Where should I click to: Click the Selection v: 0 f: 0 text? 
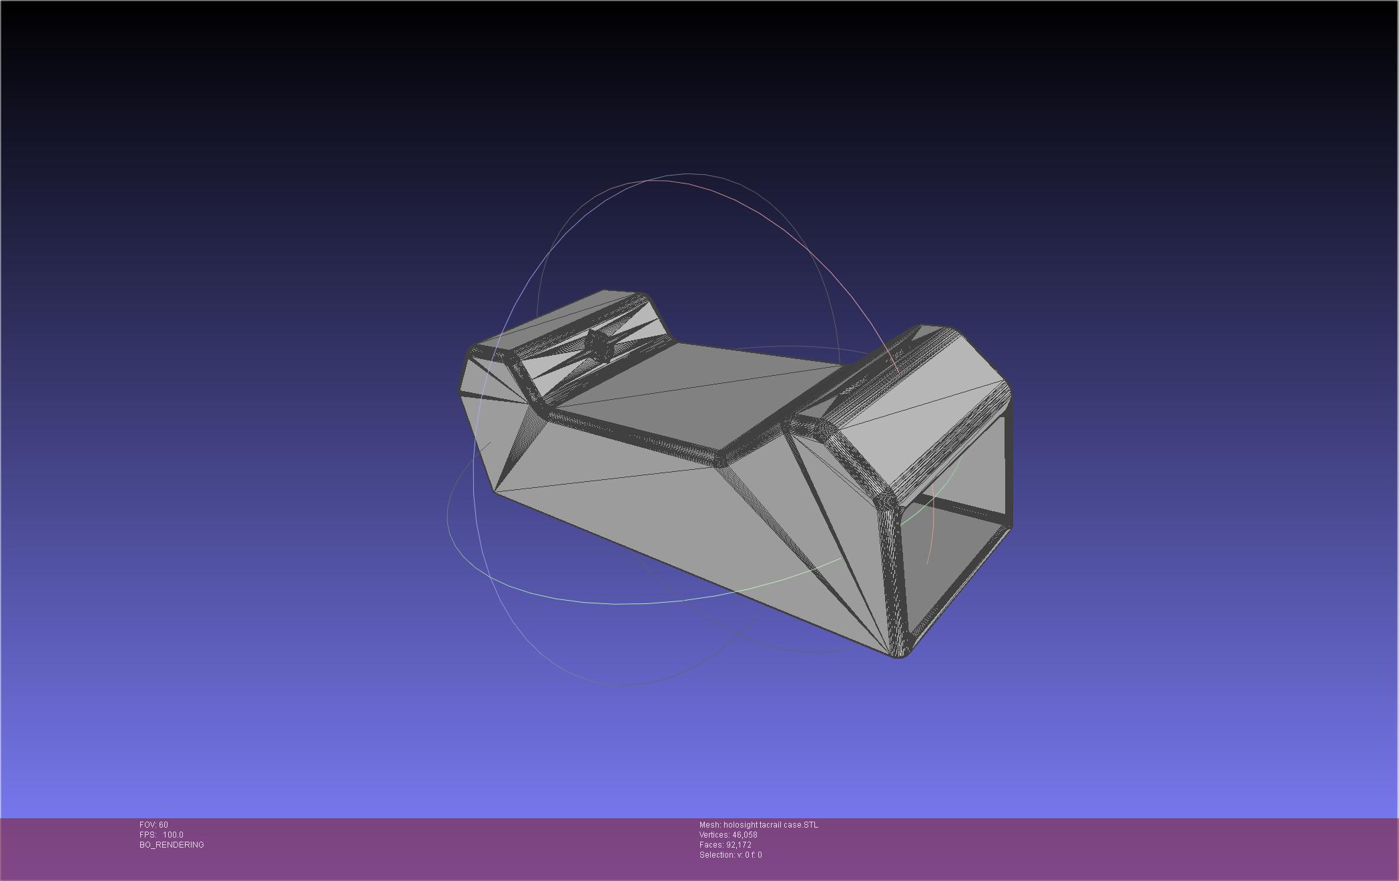click(730, 855)
